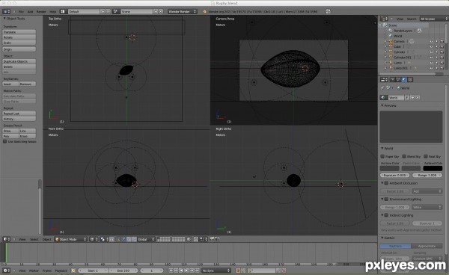Add a new world with plus icon
Screen dimensions: 449x275
(412, 97)
